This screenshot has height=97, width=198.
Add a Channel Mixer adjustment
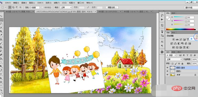pos(186,43)
